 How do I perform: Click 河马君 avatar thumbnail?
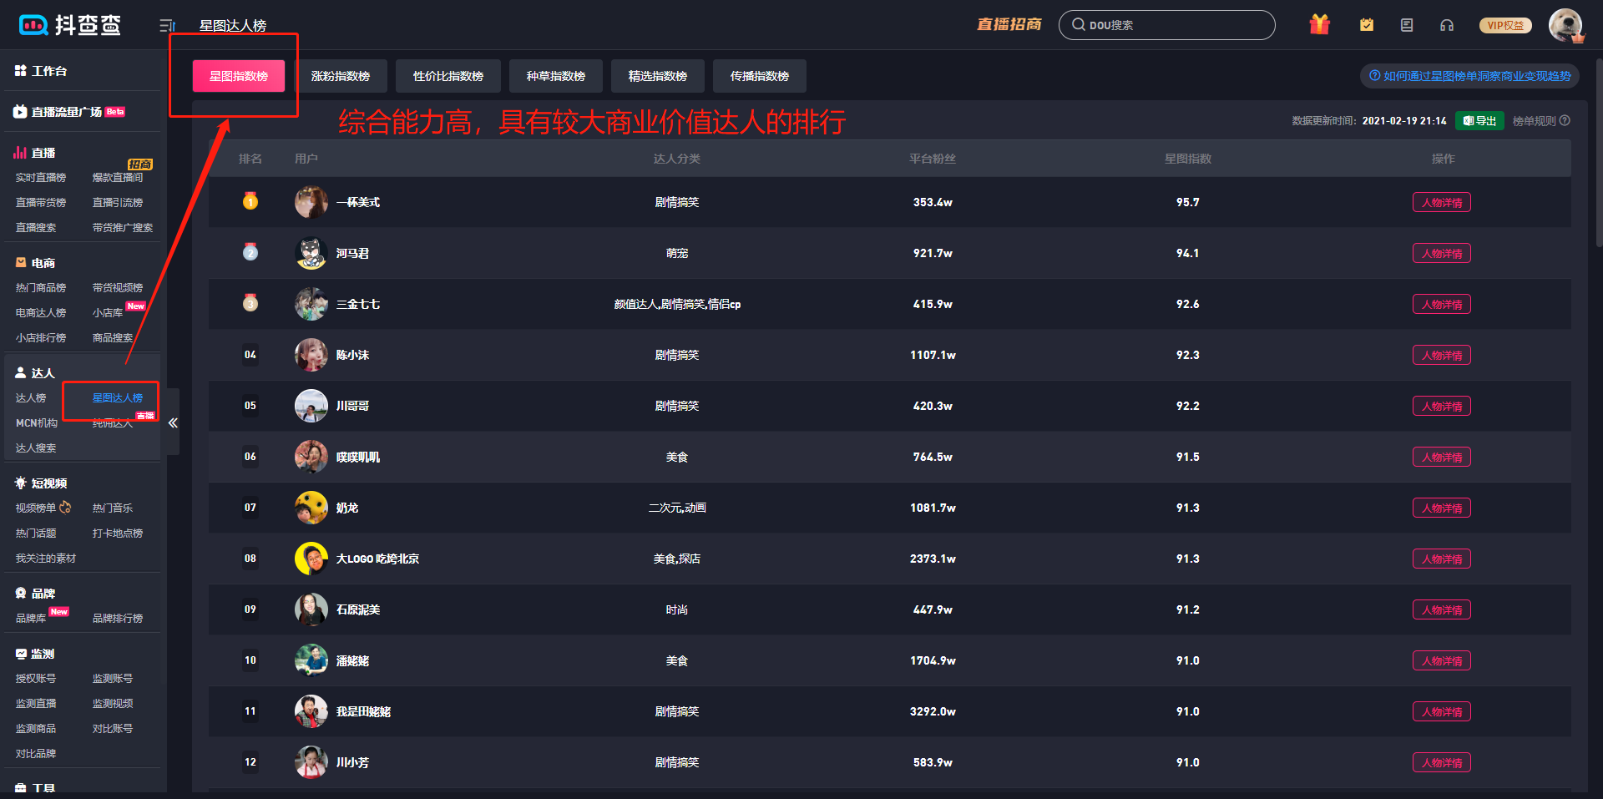[311, 253]
